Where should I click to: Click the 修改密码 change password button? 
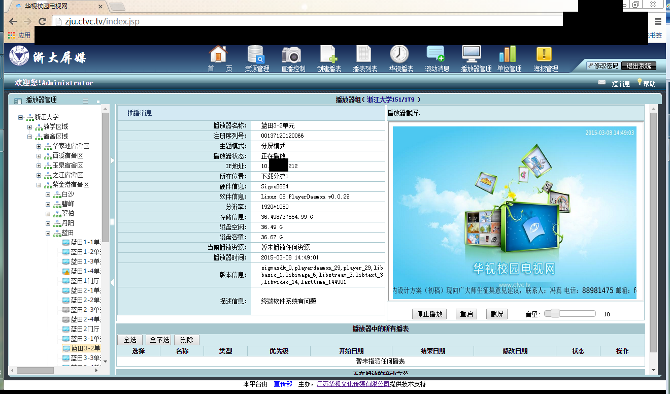point(602,66)
